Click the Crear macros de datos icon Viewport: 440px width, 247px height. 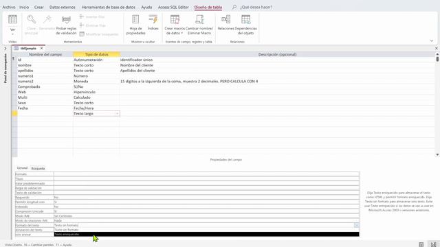click(175, 19)
